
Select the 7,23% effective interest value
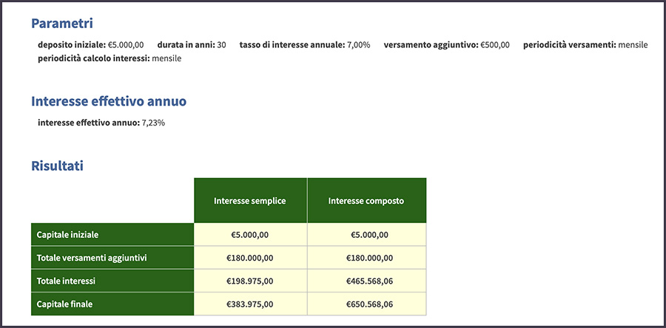(x=153, y=123)
